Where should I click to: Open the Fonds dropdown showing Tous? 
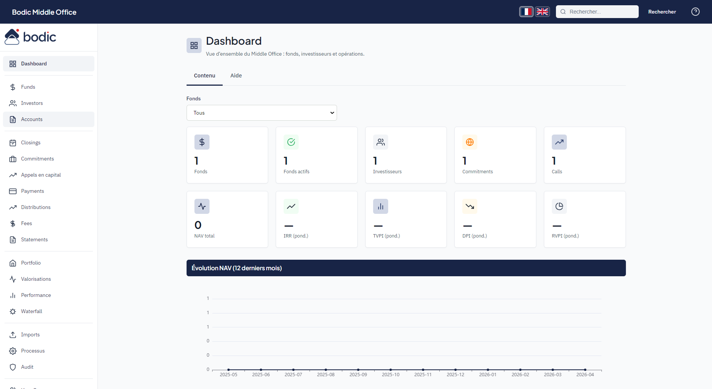pyautogui.click(x=261, y=113)
